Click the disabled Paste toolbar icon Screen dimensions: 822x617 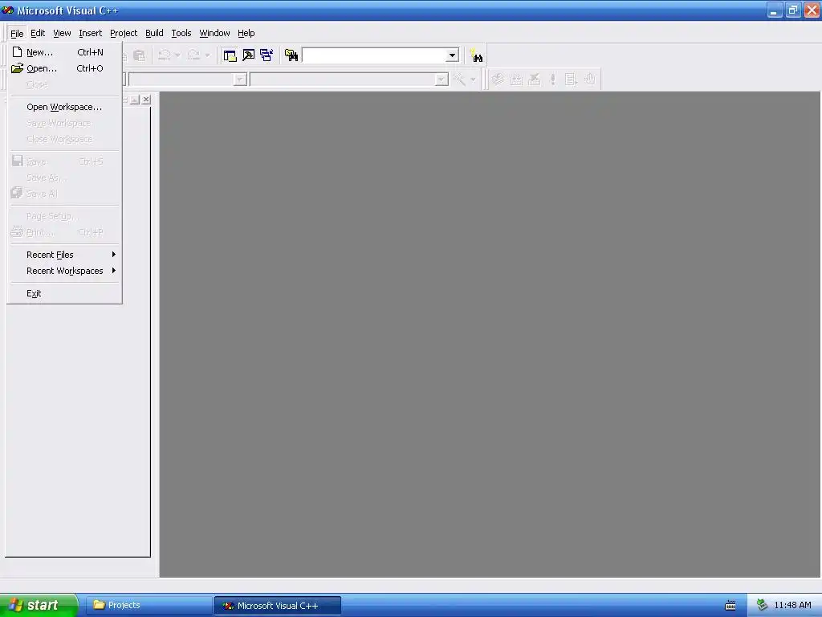tap(139, 55)
